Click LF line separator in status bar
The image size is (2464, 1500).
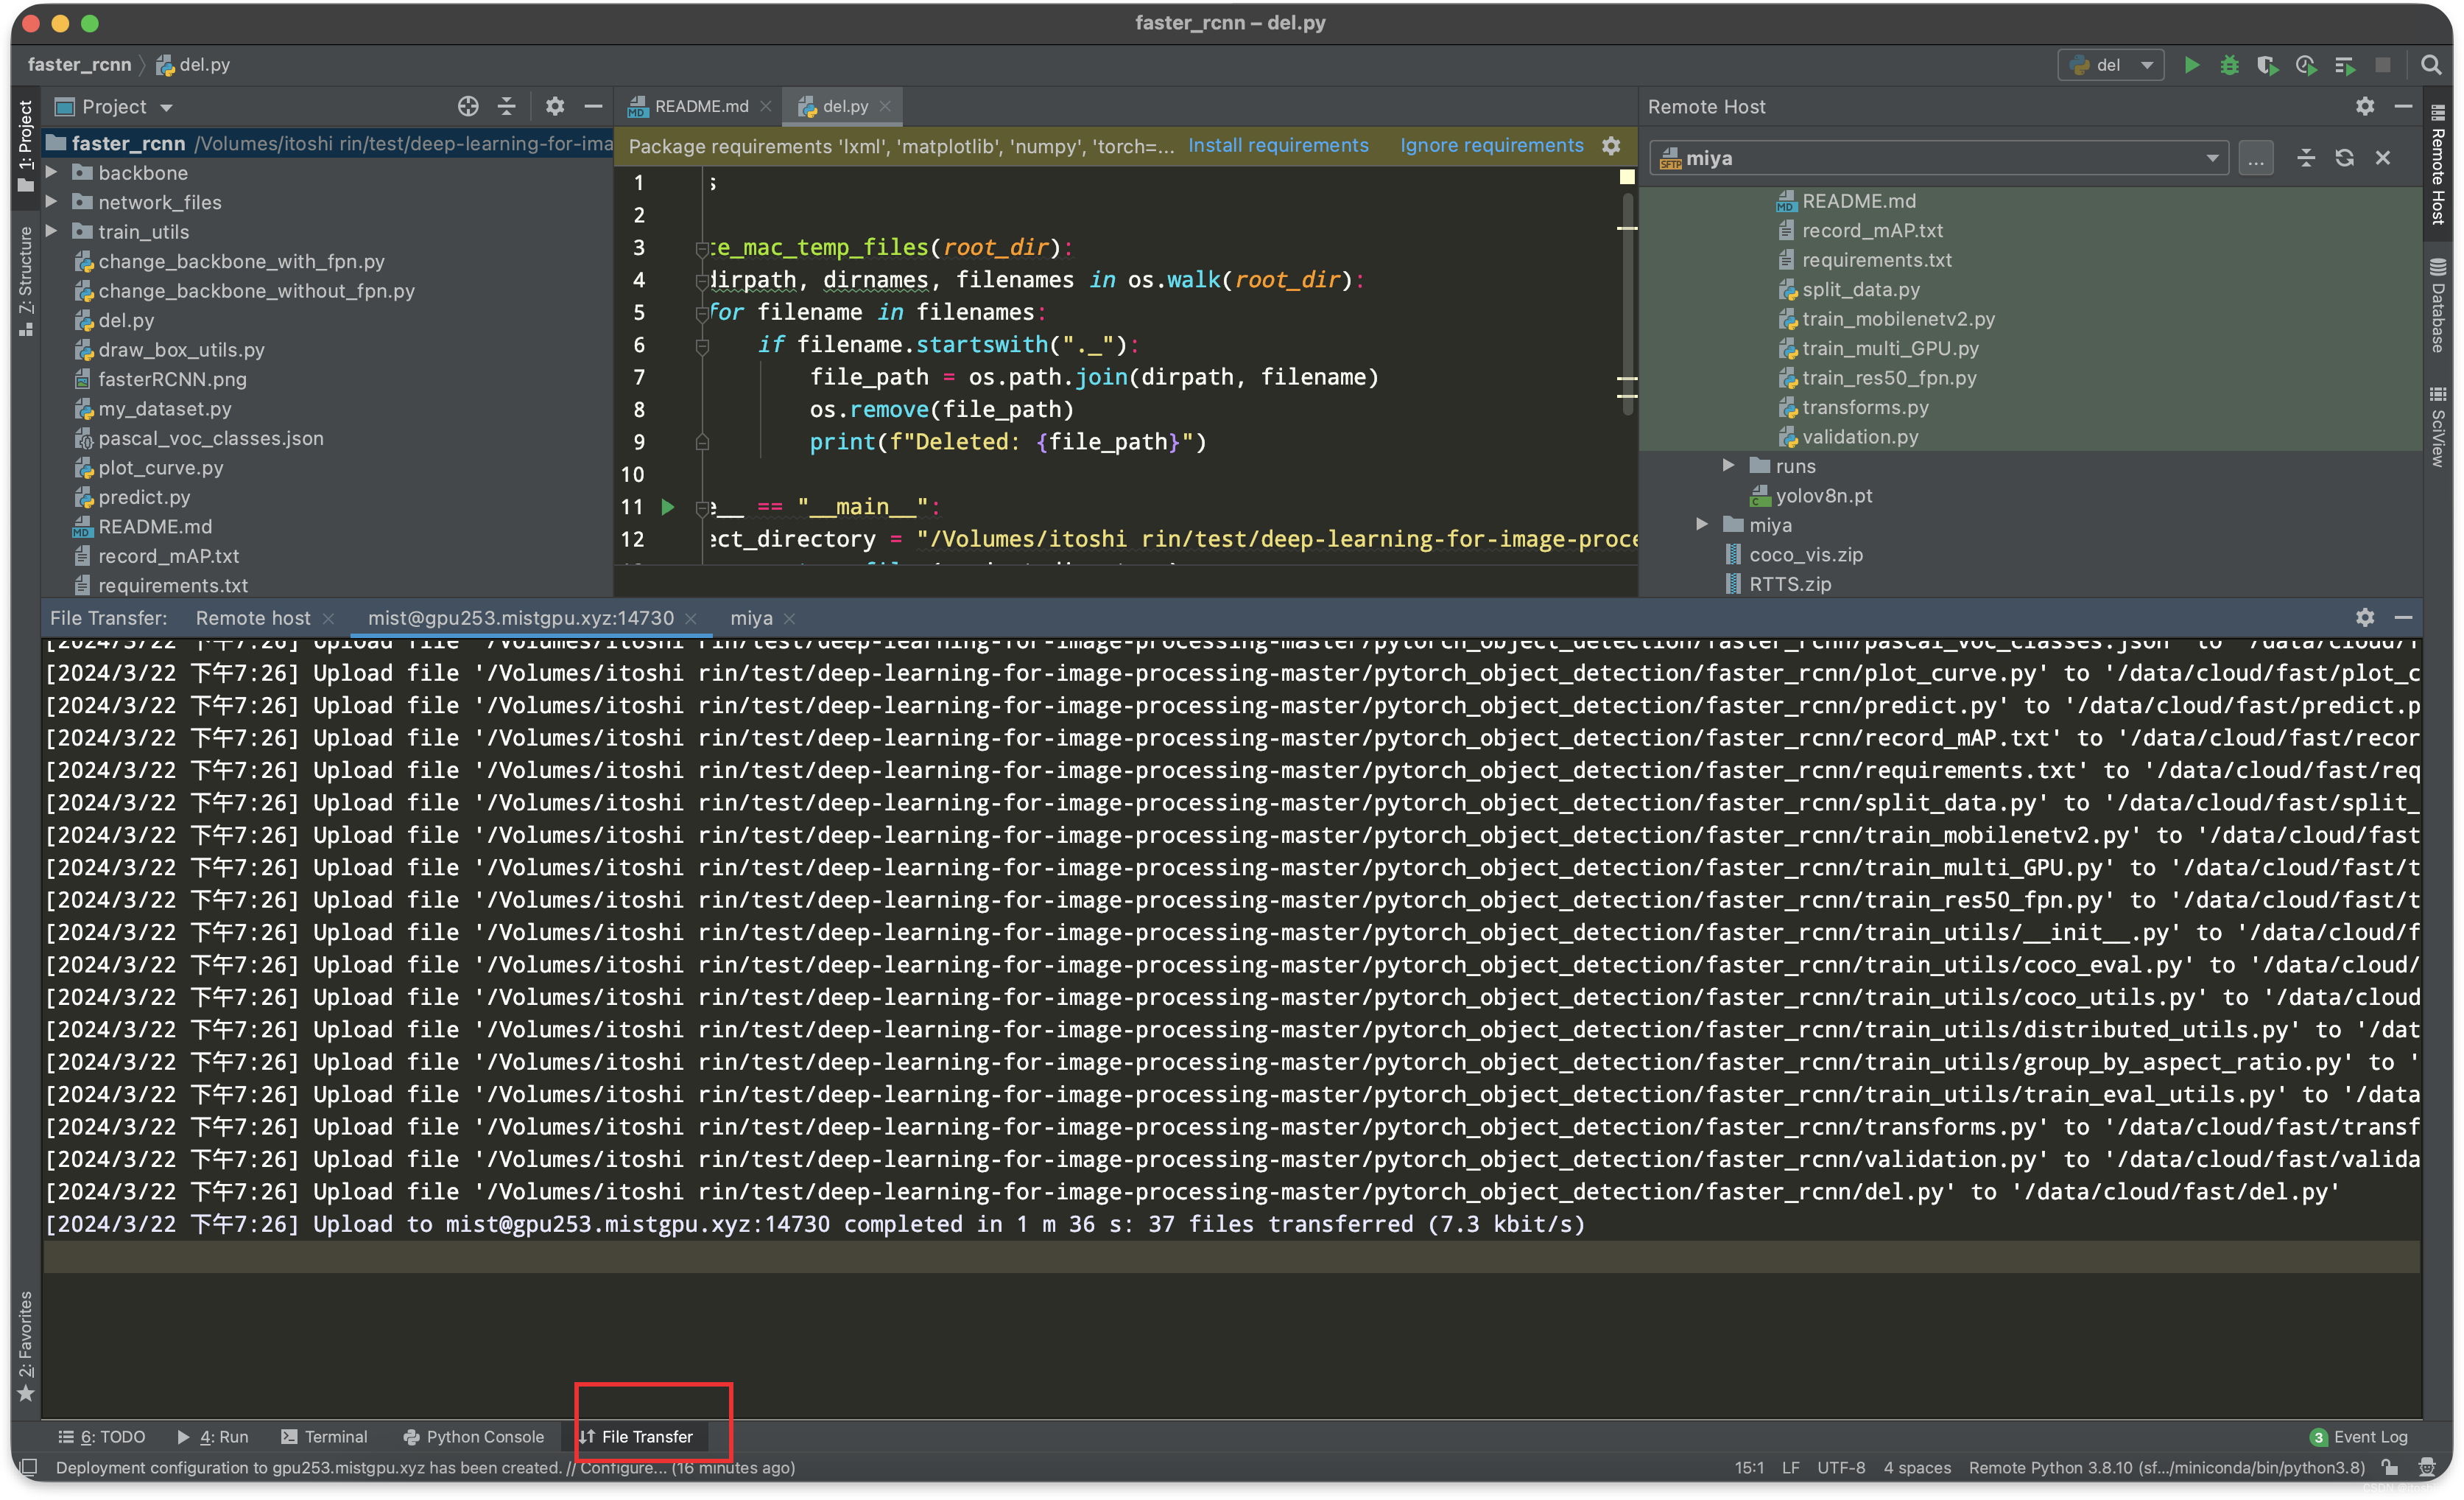coord(1790,1468)
